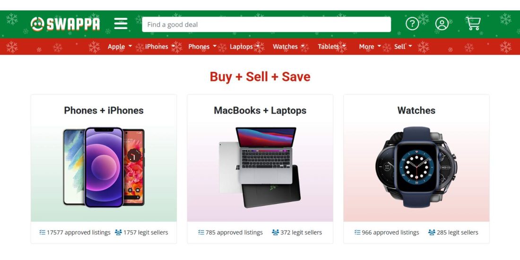The width and height of the screenshot is (520, 260).
Task: Open the Phones + iPhones heading link
Action: (104, 111)
